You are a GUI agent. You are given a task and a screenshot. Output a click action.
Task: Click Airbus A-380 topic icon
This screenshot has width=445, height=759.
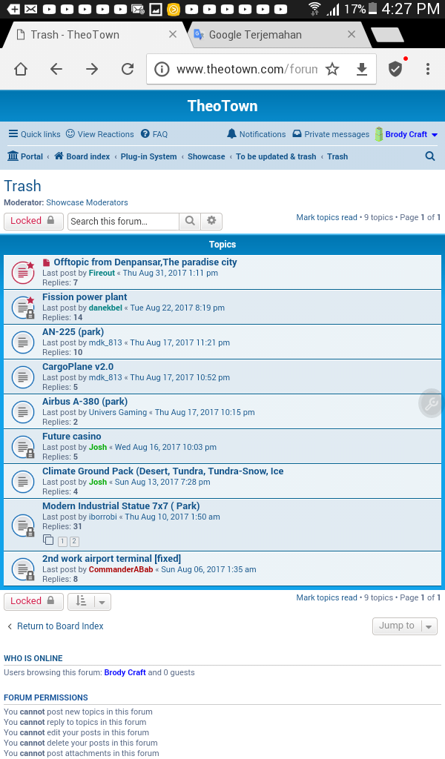click(23, 412)
